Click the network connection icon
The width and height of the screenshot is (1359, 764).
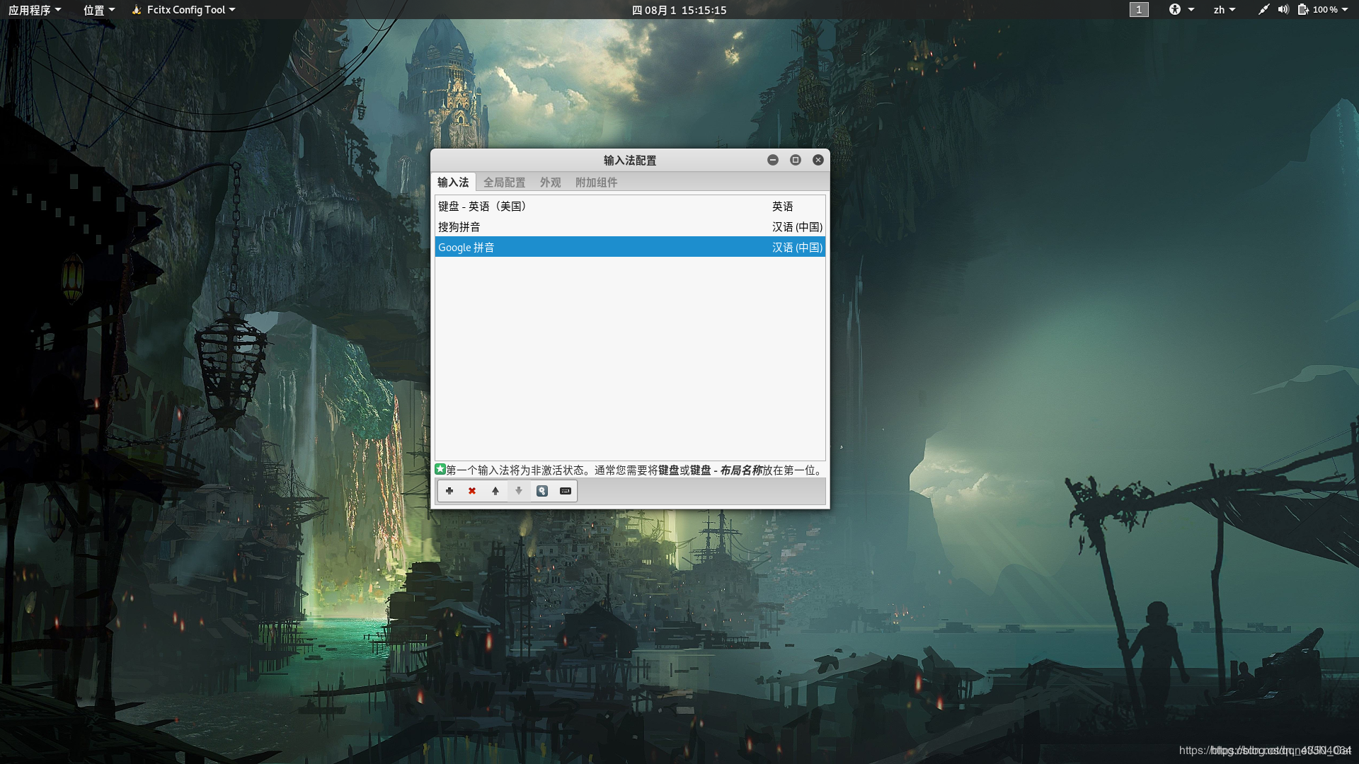pyautogui.click(x=1263, y=10)
